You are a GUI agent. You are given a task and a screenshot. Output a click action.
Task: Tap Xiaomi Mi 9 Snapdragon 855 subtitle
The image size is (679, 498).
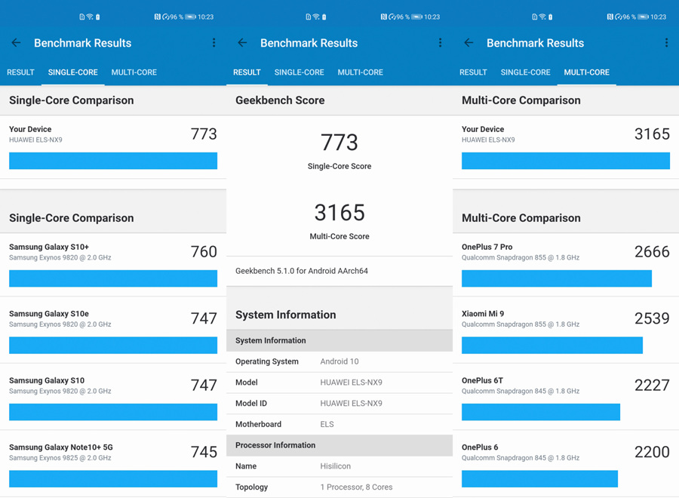pyautogui.click(x=521, y=324)
